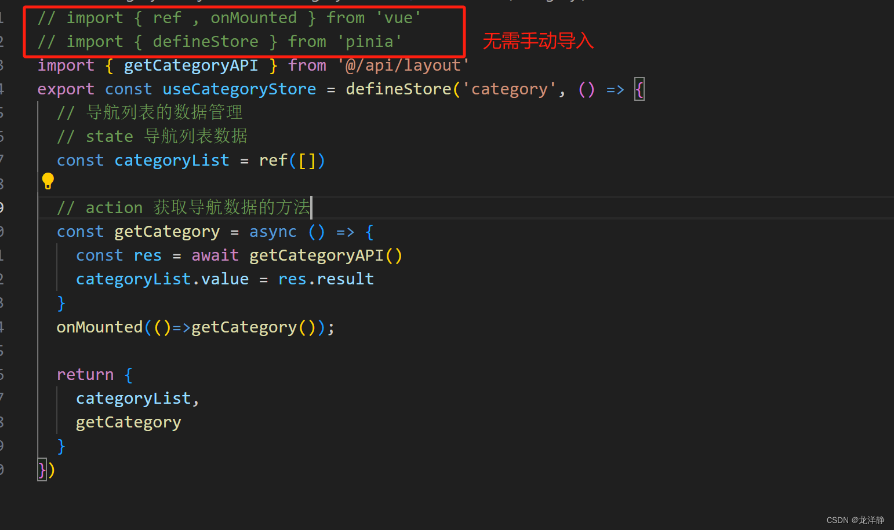
Task: Click the 'category' store id string
Action: tap(508, 89)
